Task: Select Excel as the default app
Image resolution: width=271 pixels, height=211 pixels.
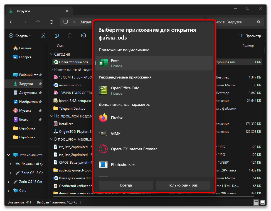Action: (154, 63)
